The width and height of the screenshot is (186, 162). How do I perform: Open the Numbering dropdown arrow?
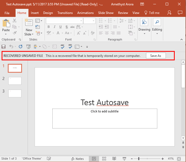tap(114, 21)
